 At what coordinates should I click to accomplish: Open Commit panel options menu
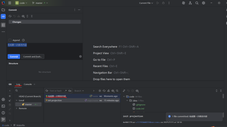coord(75,10)
